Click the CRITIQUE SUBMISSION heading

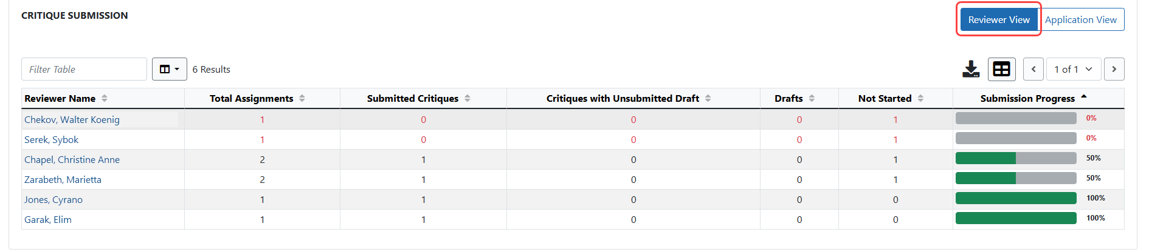74,15
